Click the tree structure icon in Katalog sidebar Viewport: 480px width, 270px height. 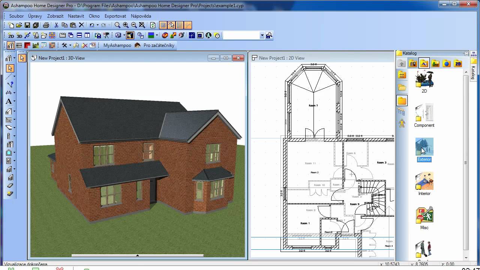[402, 112]
